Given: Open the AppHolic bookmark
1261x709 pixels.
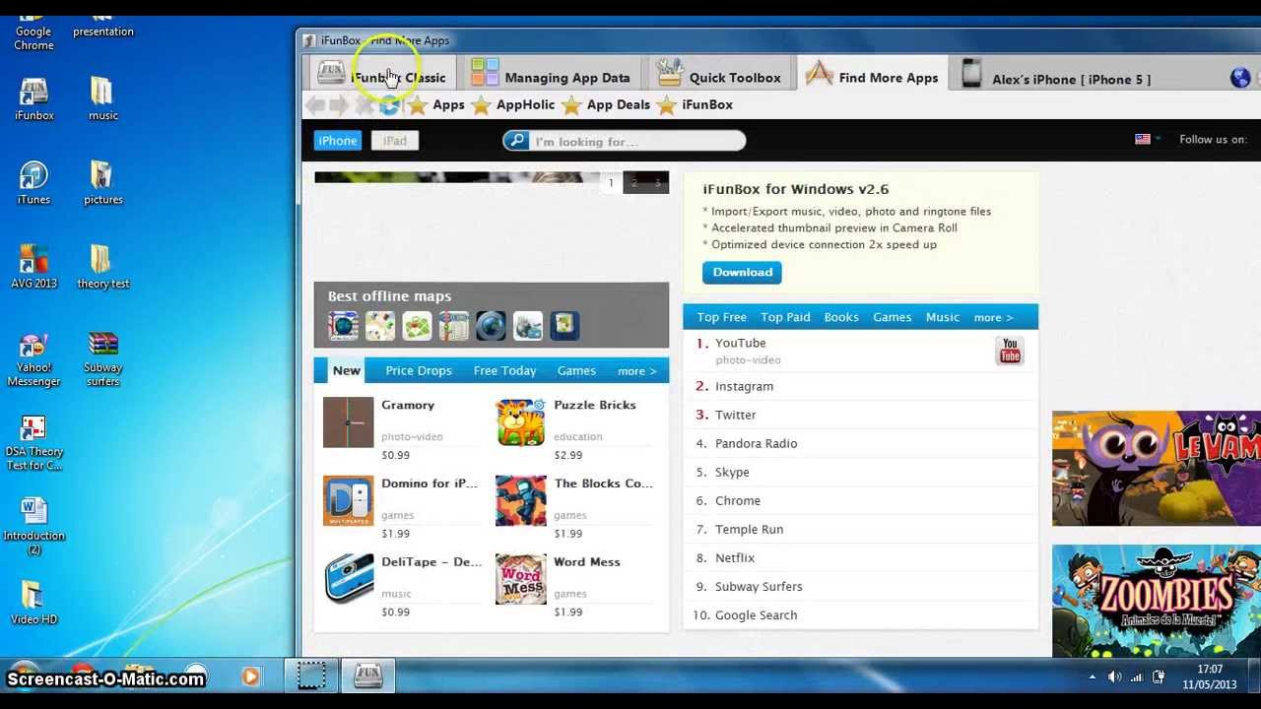Looking at the screenshot, I should pos(513,104).
